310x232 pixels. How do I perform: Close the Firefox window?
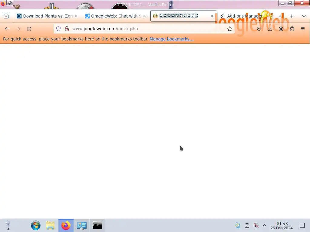[302, 3]
